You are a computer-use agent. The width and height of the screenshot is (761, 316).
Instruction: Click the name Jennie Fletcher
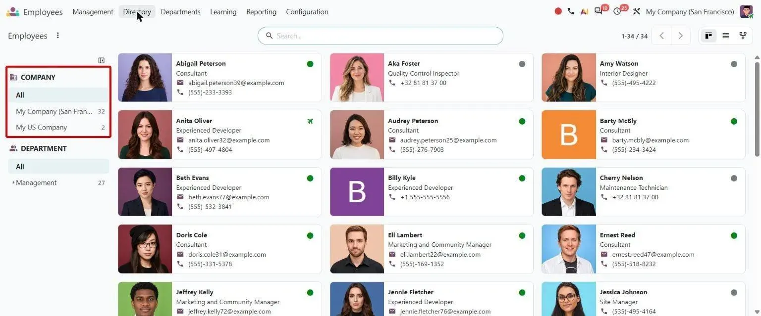pos(411,292)
